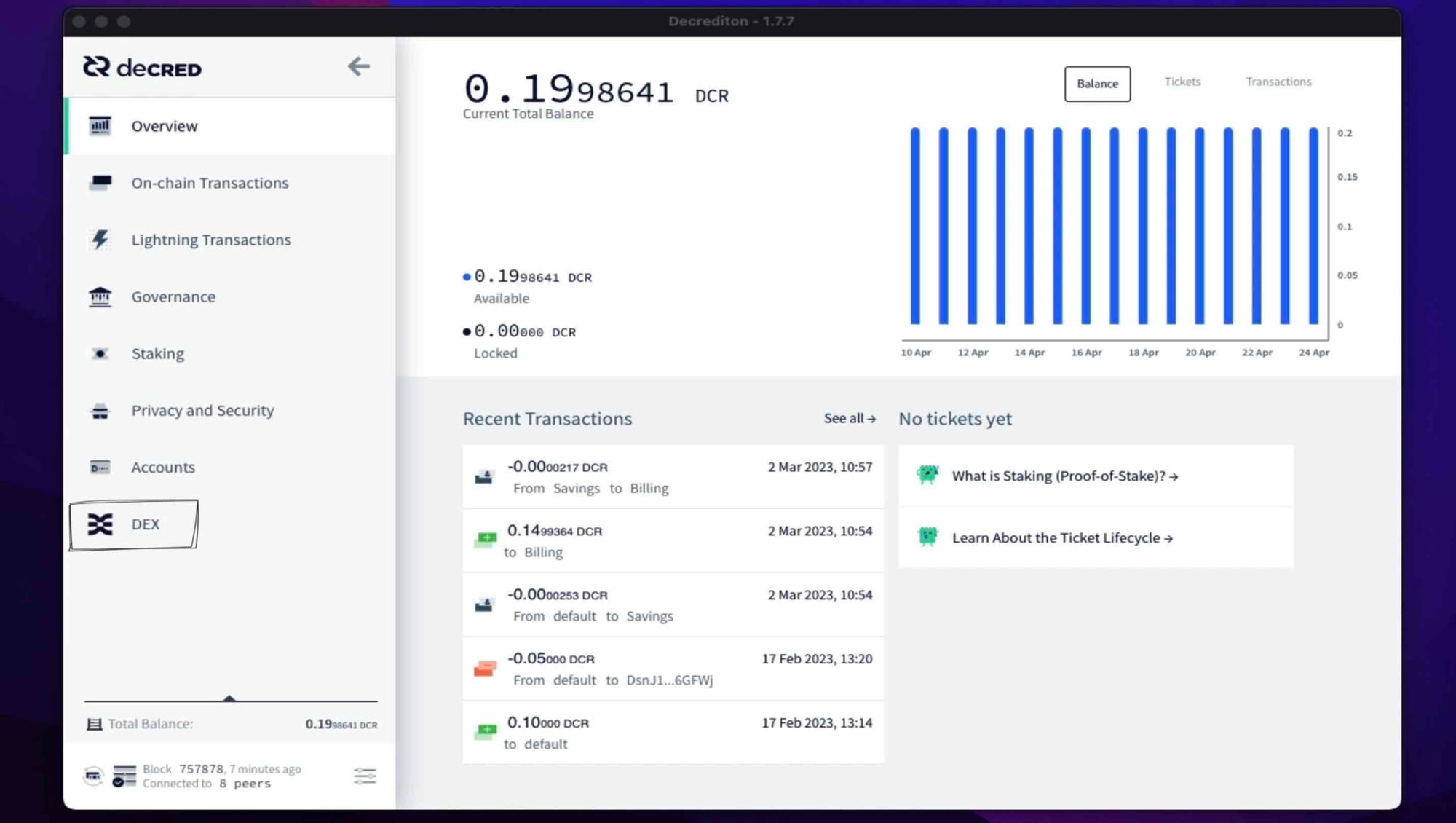Go to Accounts page
This screenshot has width=1456, height=823.
[x=229, y=467]
